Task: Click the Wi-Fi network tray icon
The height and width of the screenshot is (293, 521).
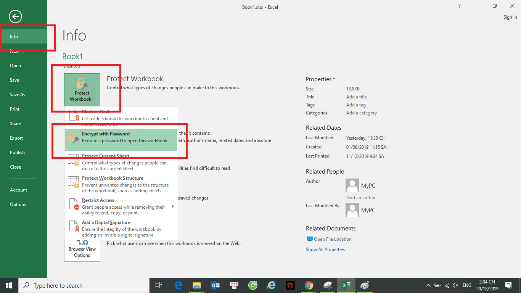Action: click(446, 285)
